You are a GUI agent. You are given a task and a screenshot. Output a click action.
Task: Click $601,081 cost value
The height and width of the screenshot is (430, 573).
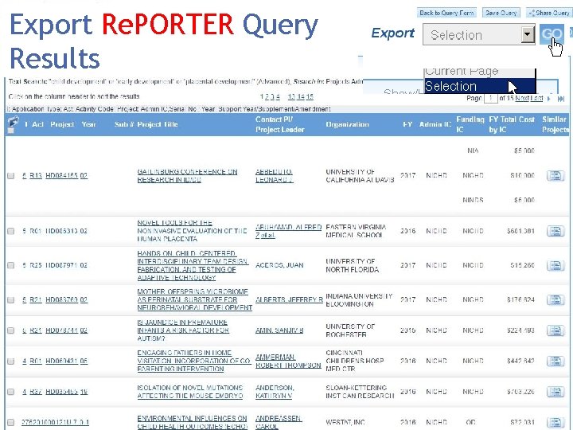(x=520, y=231)
